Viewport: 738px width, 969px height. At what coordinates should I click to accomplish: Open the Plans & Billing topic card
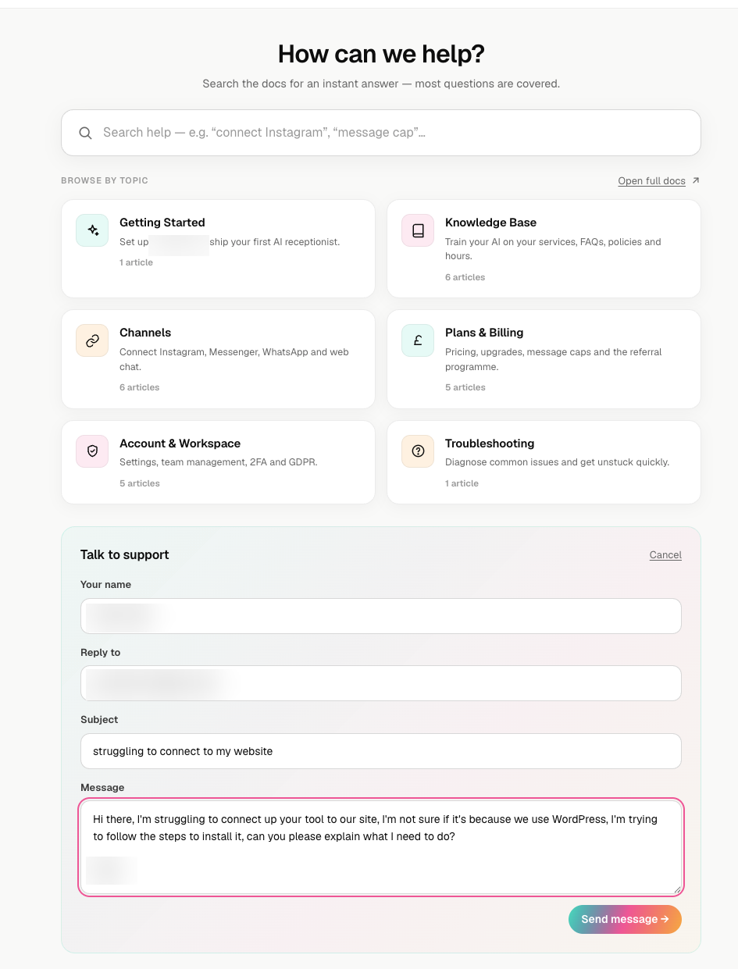(x=544, y=359)
